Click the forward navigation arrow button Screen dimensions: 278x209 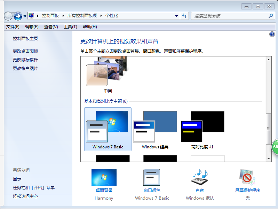pos(18,16)
